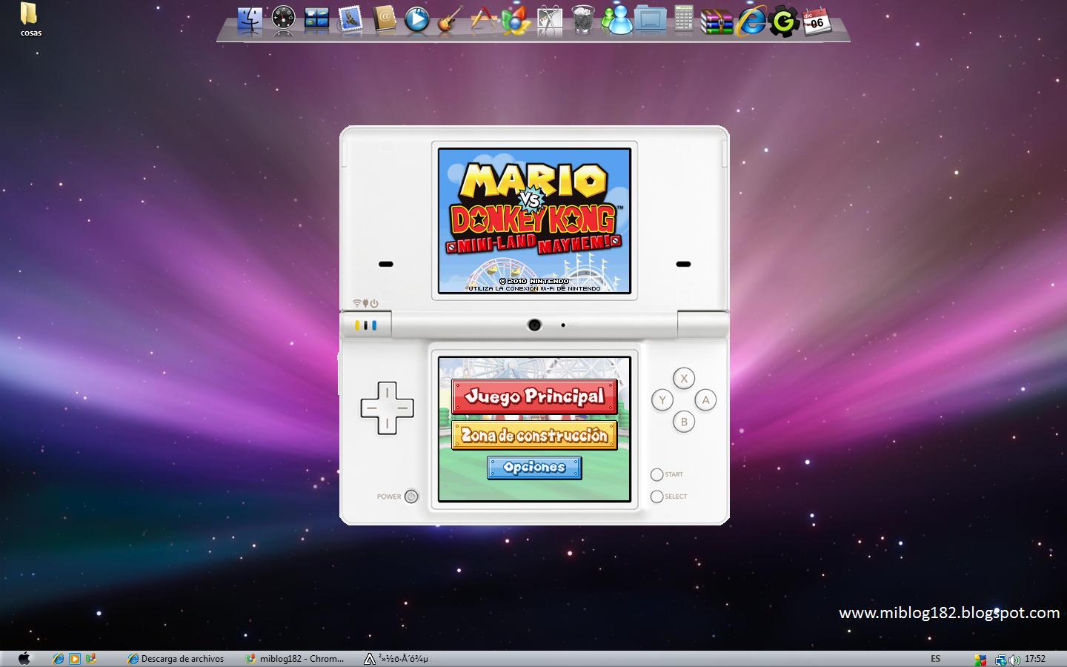Click the DS camera lens on hinge

534,325
